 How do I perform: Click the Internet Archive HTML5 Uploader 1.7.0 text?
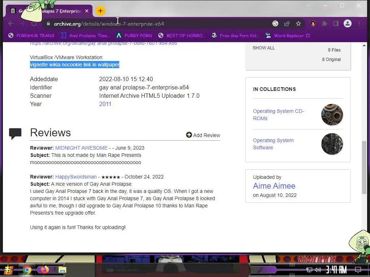pos(149,96)
